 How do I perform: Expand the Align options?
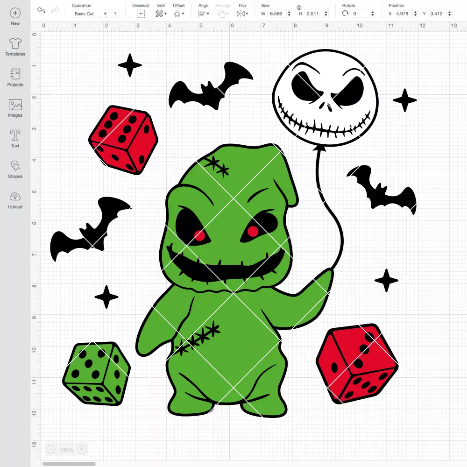pos(204,14)
